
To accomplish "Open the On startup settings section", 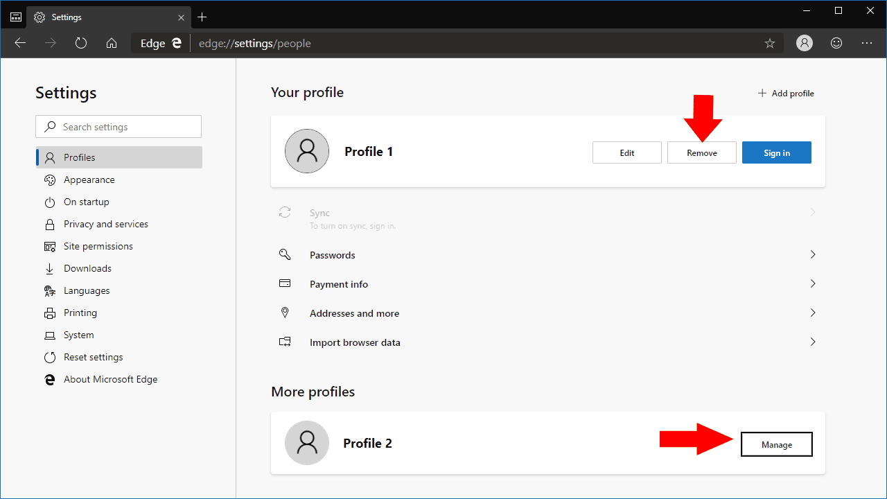I will (x=119, y=202).
